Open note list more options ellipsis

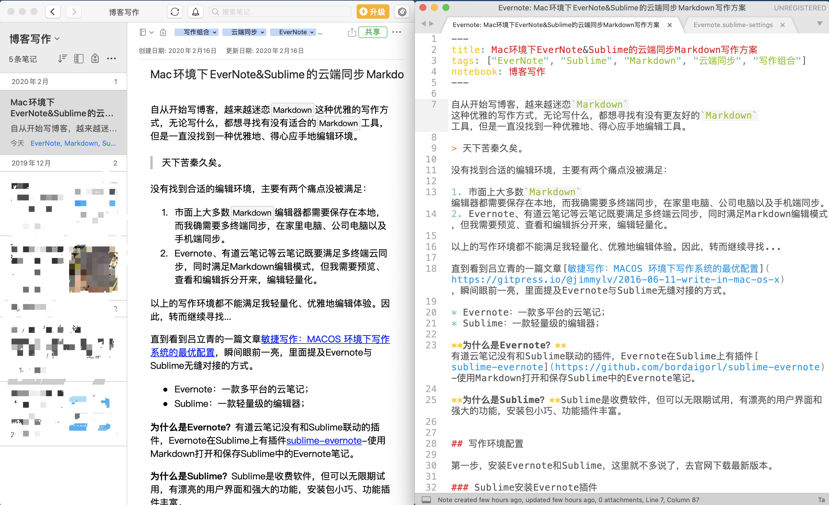click(111, 58)
